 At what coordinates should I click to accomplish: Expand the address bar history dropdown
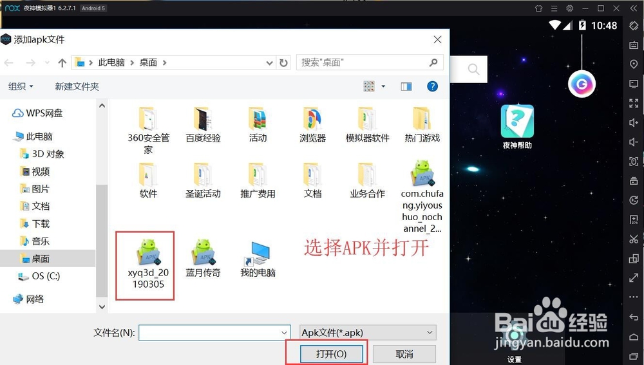269,63
